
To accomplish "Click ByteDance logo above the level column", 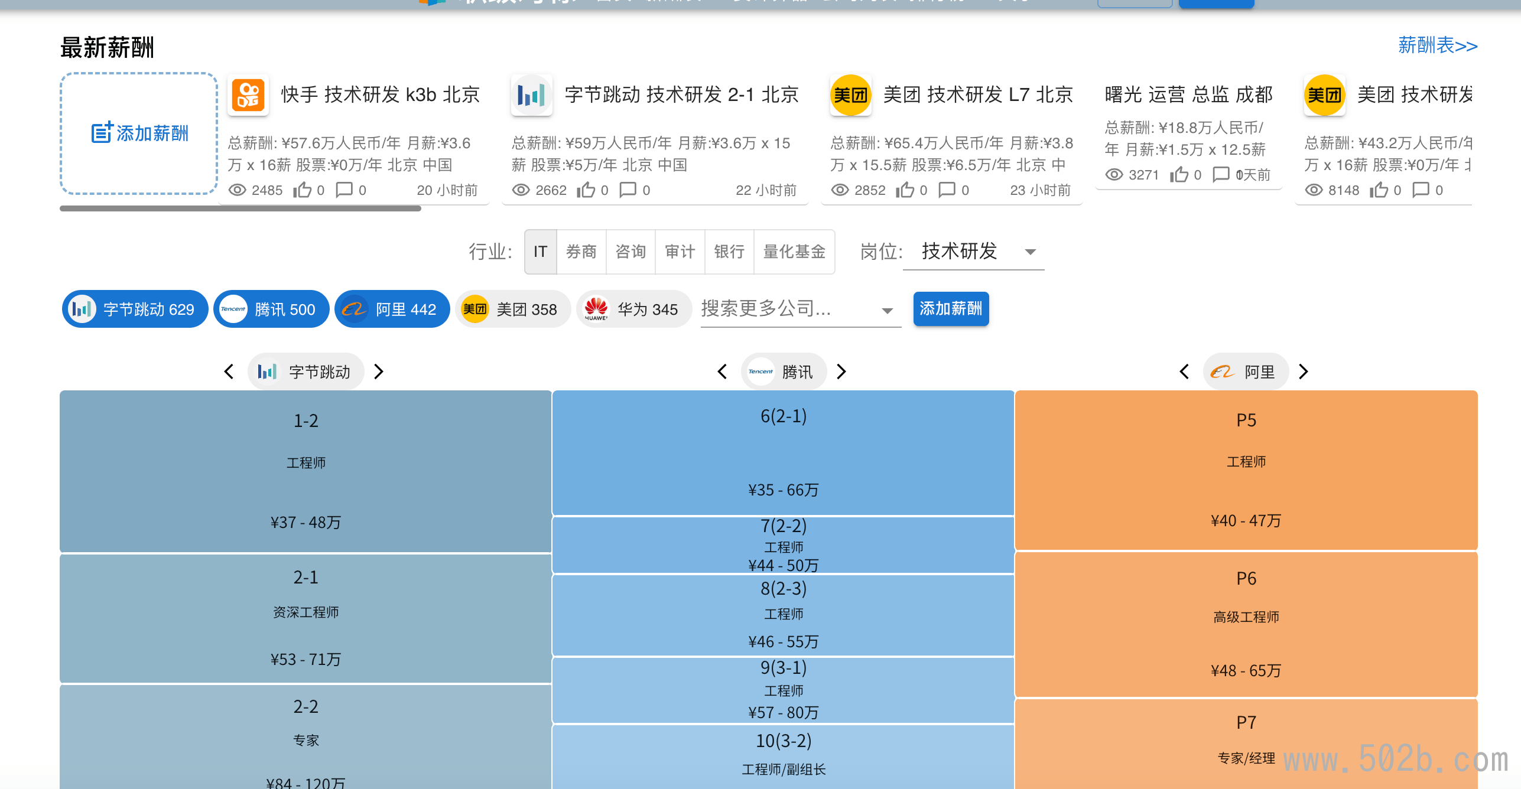I will [x=267, y=371].
